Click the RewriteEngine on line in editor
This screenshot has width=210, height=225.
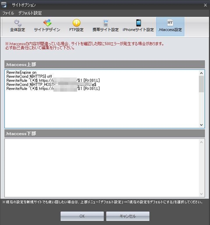(x=21, y=73)
